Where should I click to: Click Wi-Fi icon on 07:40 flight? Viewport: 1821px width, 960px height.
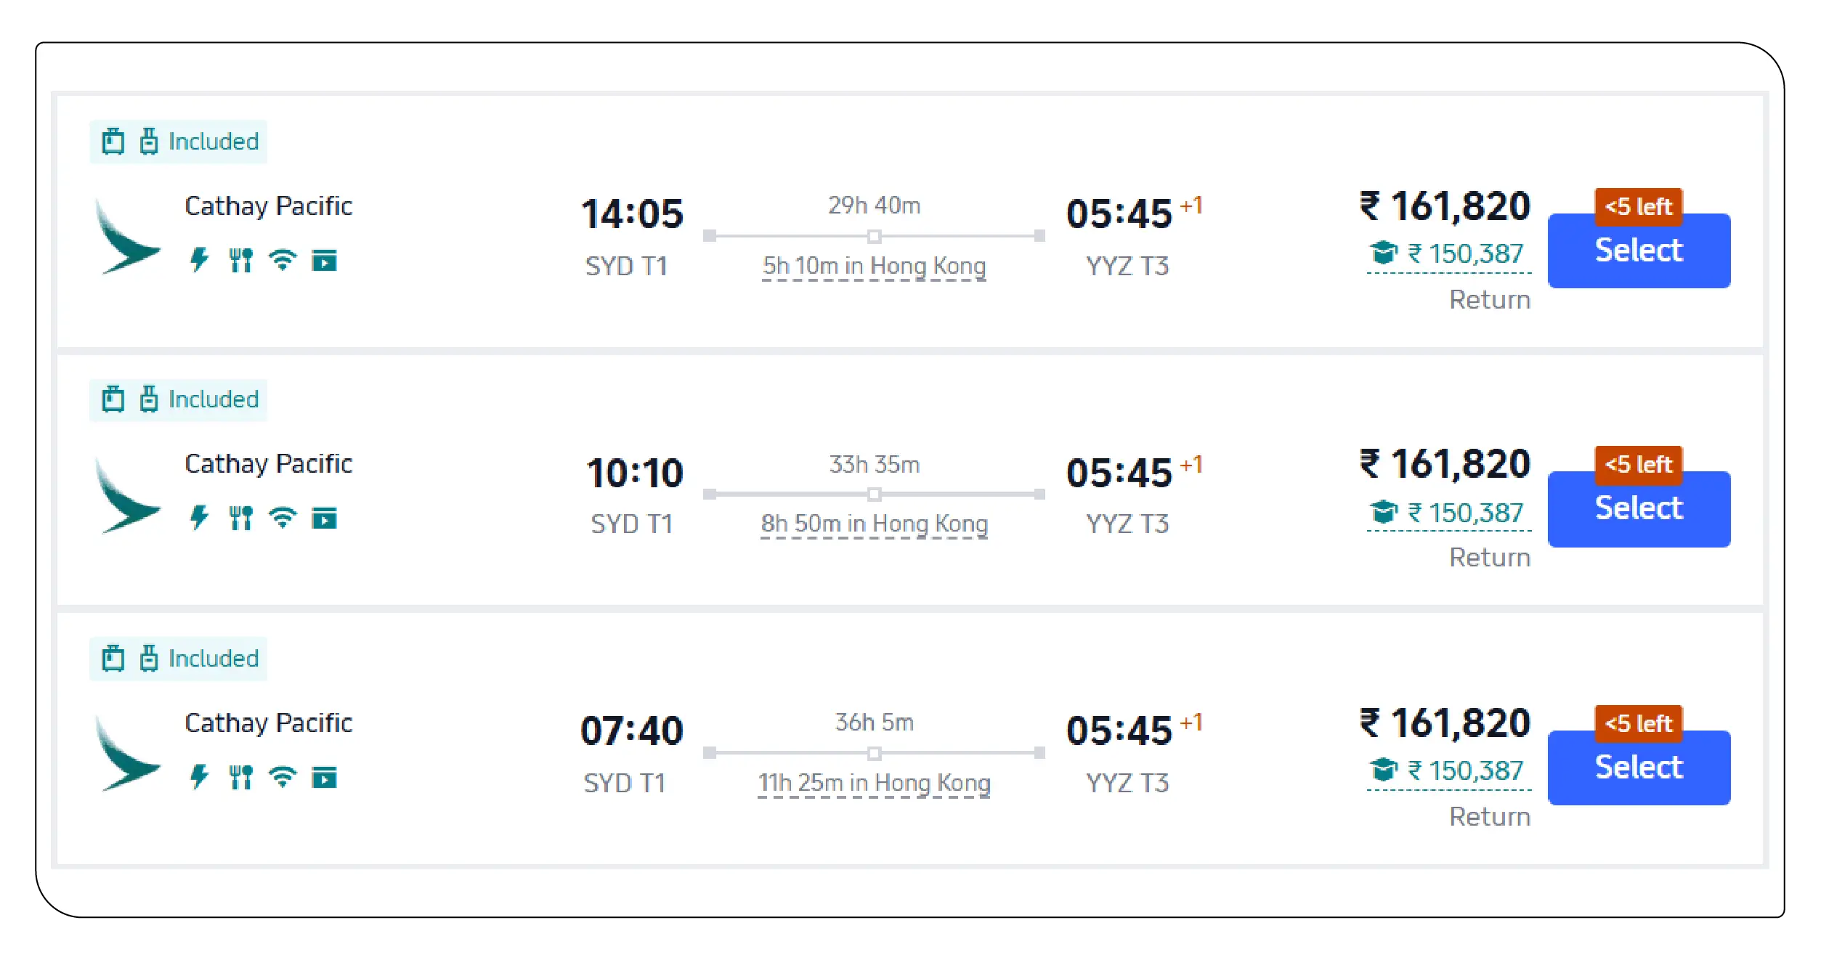pos(283,776)
